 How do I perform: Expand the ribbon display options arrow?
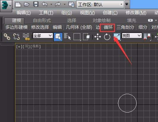pyautogui.click(x=156, y=20)
